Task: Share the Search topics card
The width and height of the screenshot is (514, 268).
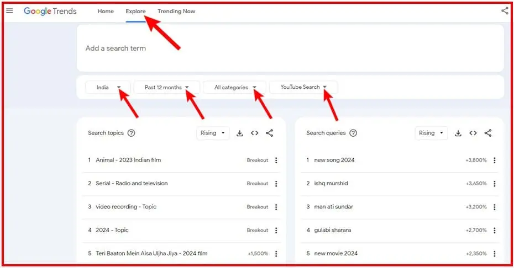Action: tap(270, 133)
